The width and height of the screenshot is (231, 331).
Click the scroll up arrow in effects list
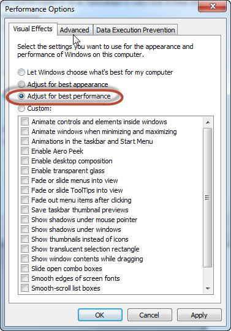click(208, 122)
